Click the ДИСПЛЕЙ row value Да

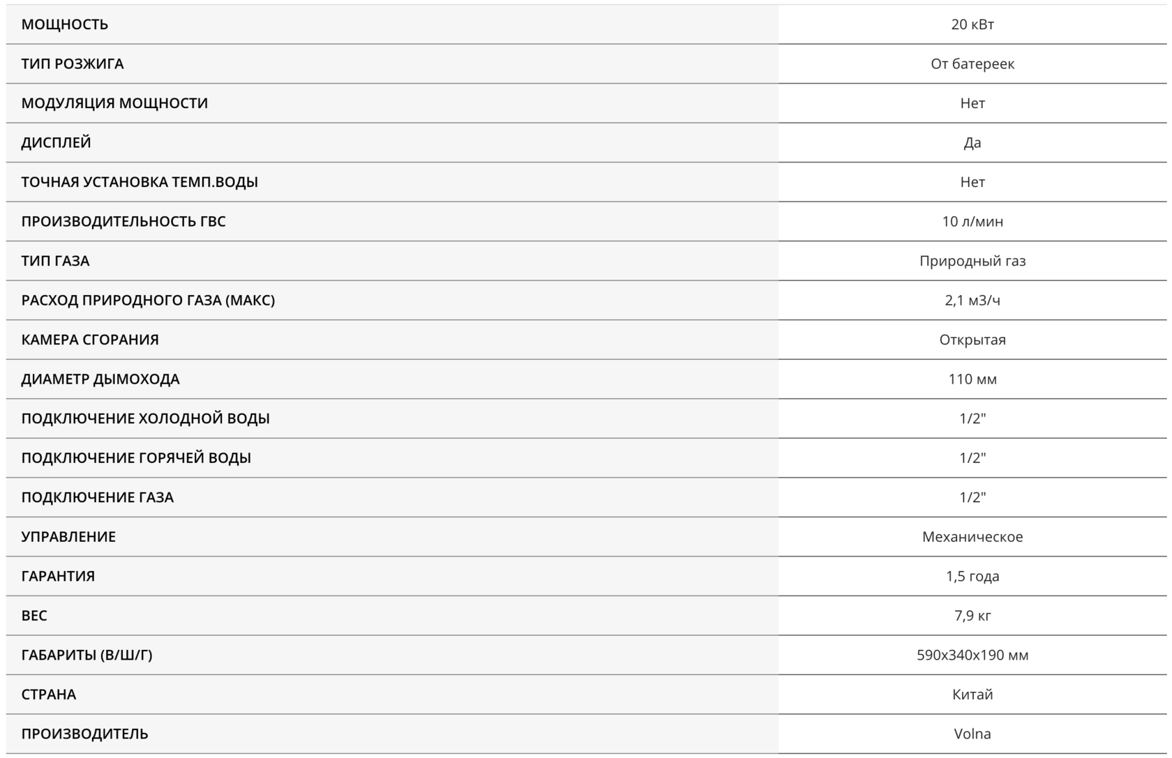click(x=972, y=142)
